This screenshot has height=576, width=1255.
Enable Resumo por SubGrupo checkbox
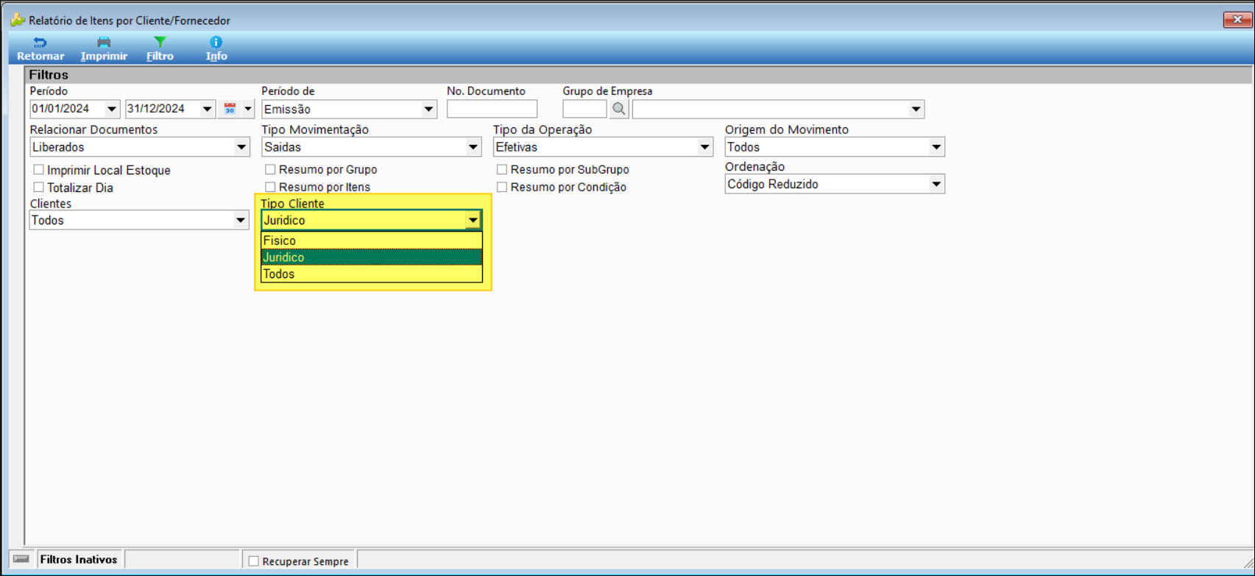pos(502,169)
